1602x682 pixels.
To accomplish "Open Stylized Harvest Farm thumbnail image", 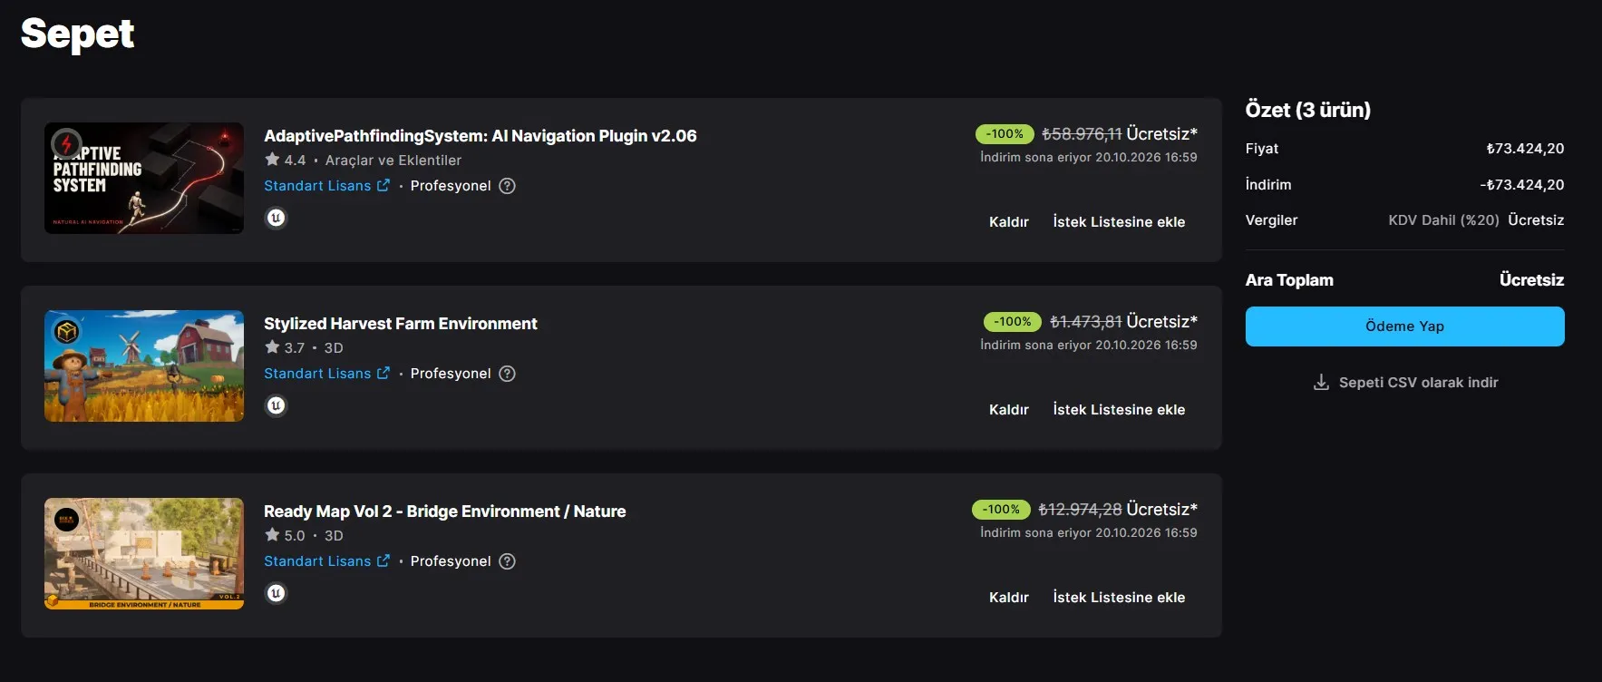I will tap(144, 366).
